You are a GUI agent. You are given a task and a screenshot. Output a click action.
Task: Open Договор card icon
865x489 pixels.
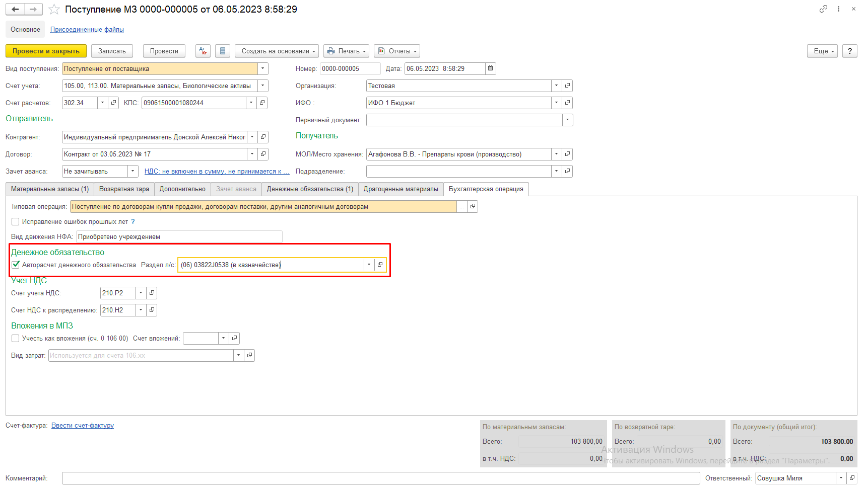(x=263, y=154)
